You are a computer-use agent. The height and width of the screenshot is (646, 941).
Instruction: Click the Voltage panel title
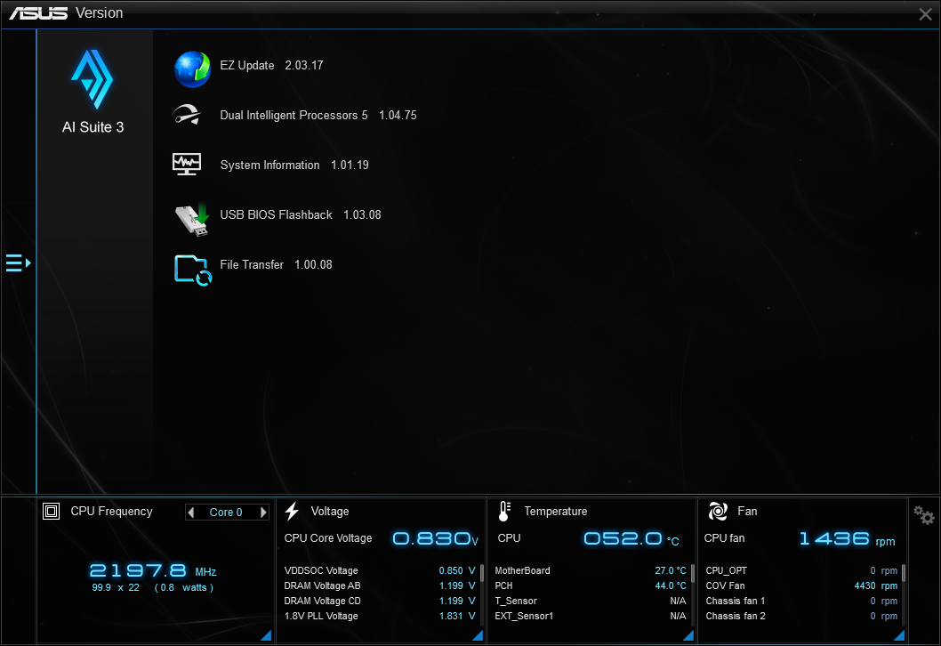(x=329, y=511)
